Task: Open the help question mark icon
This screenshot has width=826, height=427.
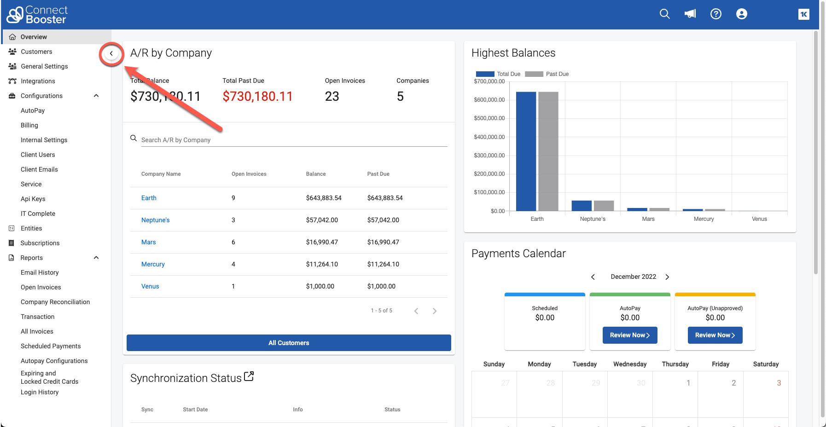Action: click(716, 14)
